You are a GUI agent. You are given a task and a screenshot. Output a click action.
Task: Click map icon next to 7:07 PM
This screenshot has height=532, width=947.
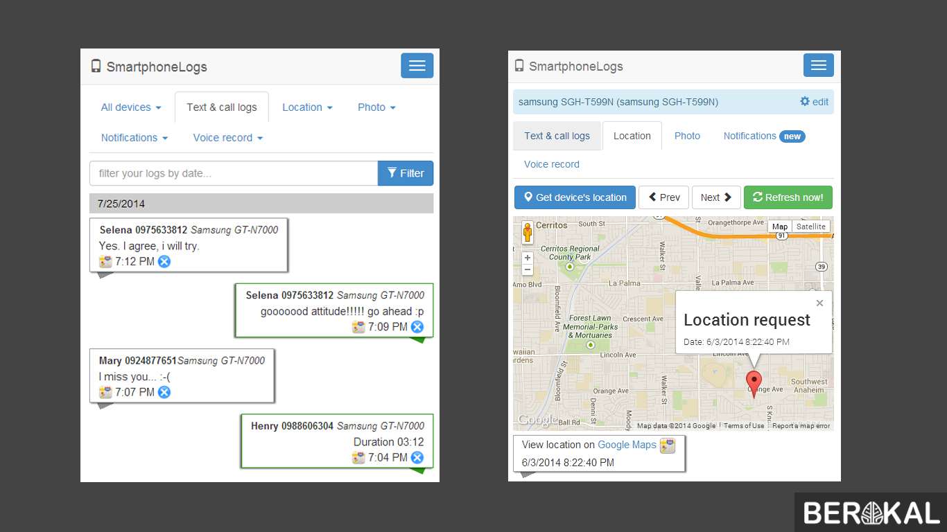(105, 392)
